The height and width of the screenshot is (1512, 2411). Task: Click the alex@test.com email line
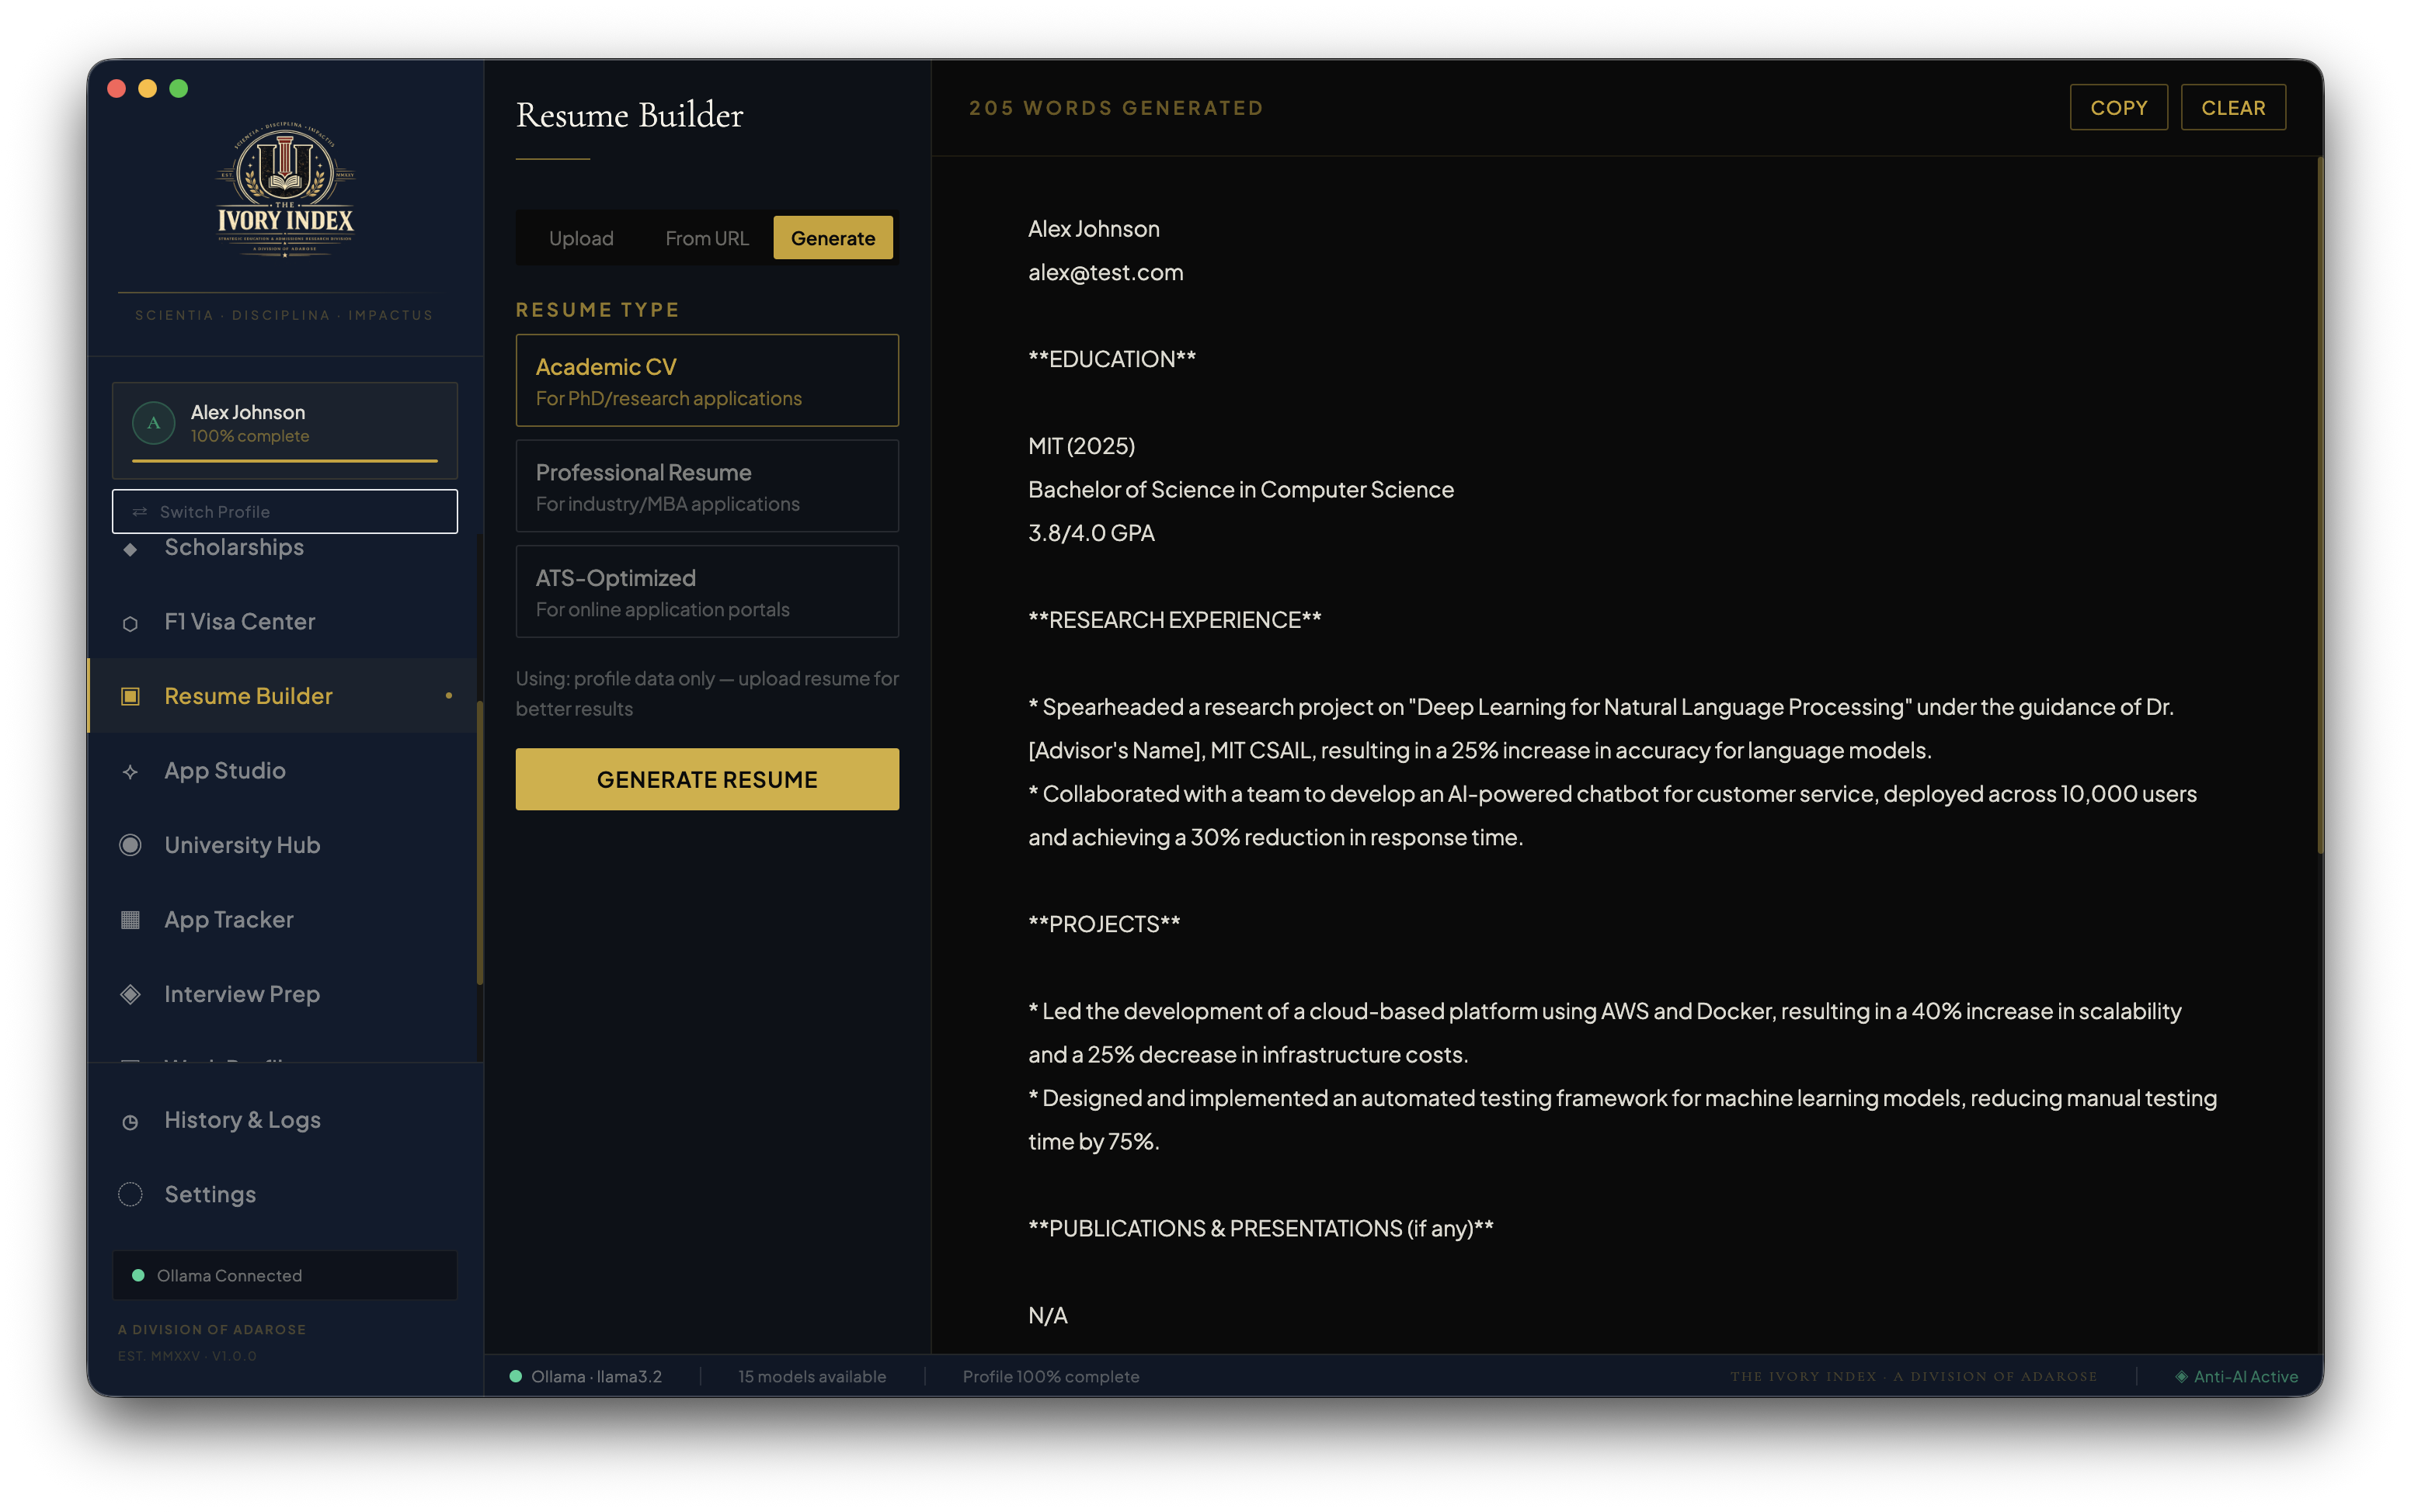click(x=1105, y=272)
